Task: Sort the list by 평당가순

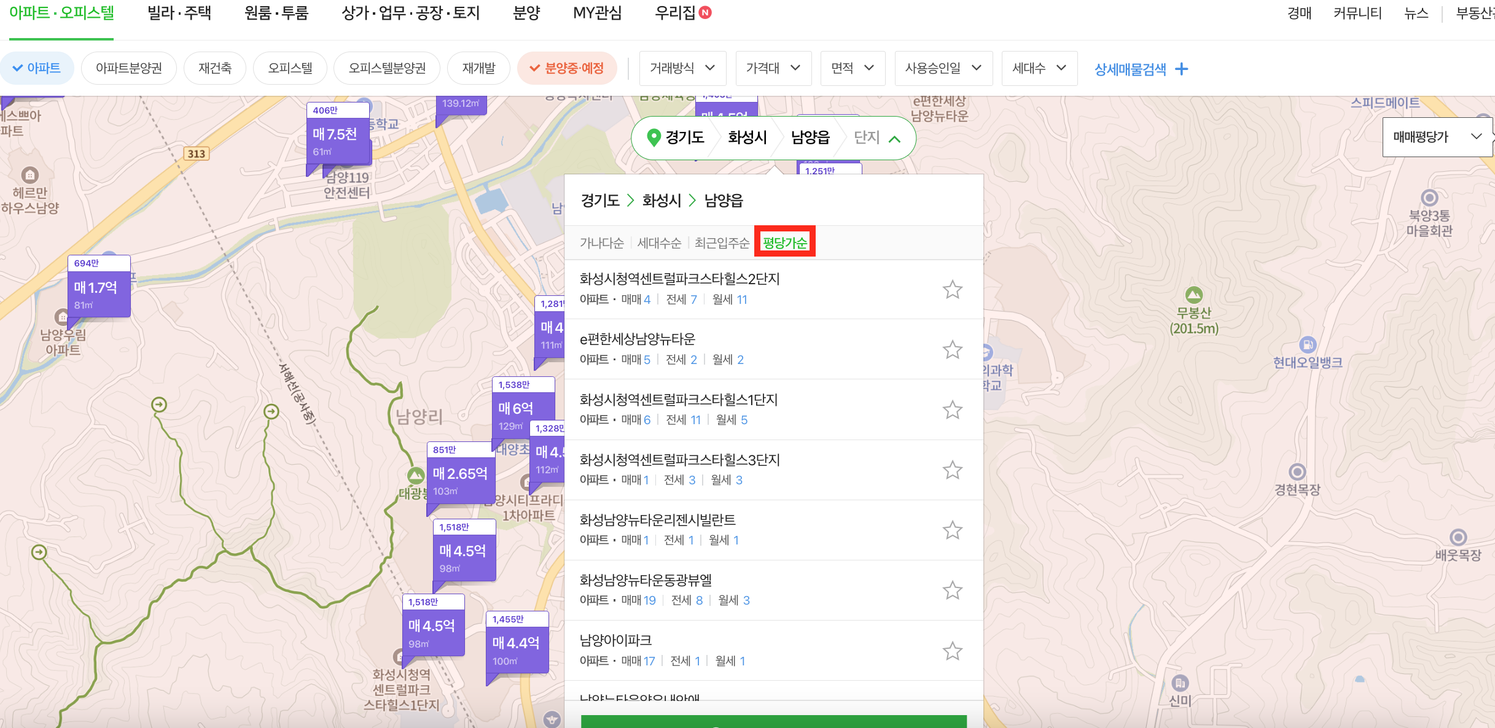Action: tap(785, 243)
